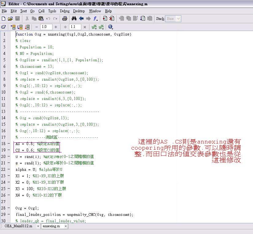Open the Debug menu
The width and height of the screenshot is (253, 234).
click(x=65, y=11)
